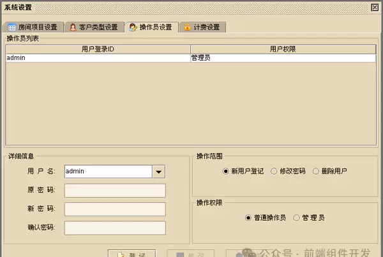Click the 新密码 input field
This screenshot has height=257, width=383.
click(115, 209)
